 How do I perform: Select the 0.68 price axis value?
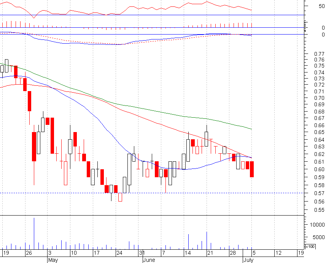pyautogui.click(x=319, y=112)
